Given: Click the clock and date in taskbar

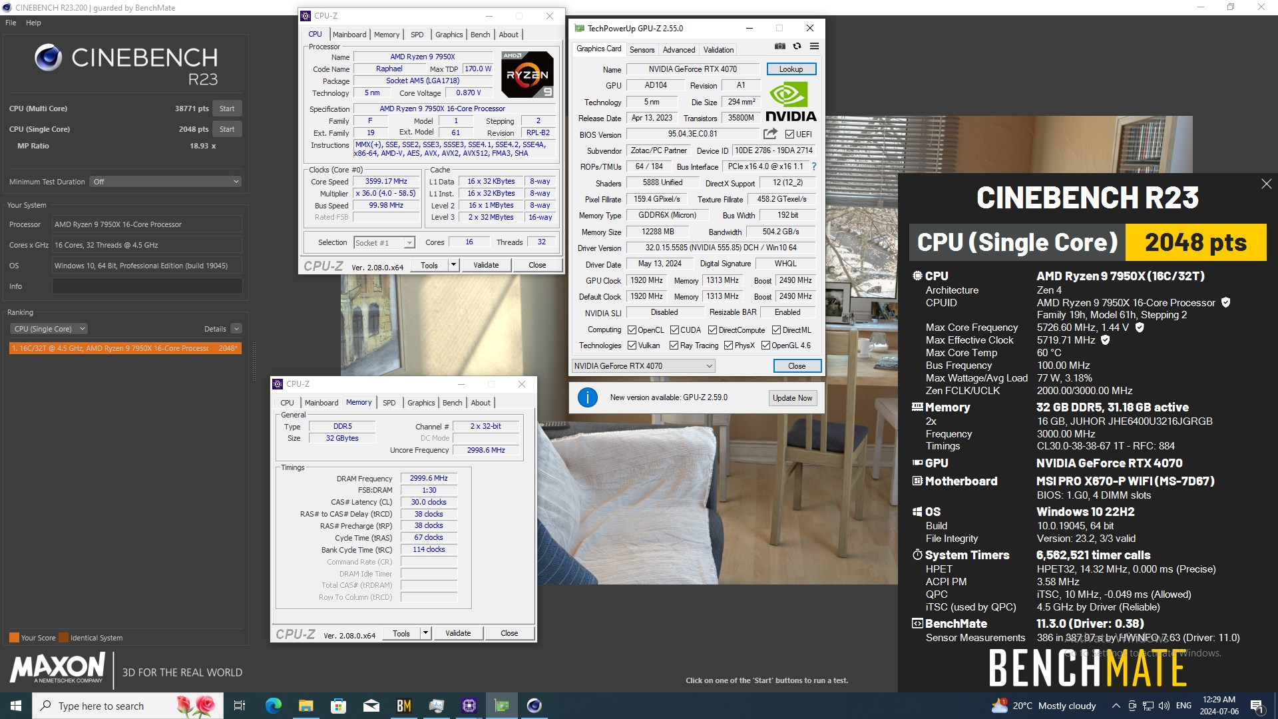Looking at the screenshot, I should 1219,706.
